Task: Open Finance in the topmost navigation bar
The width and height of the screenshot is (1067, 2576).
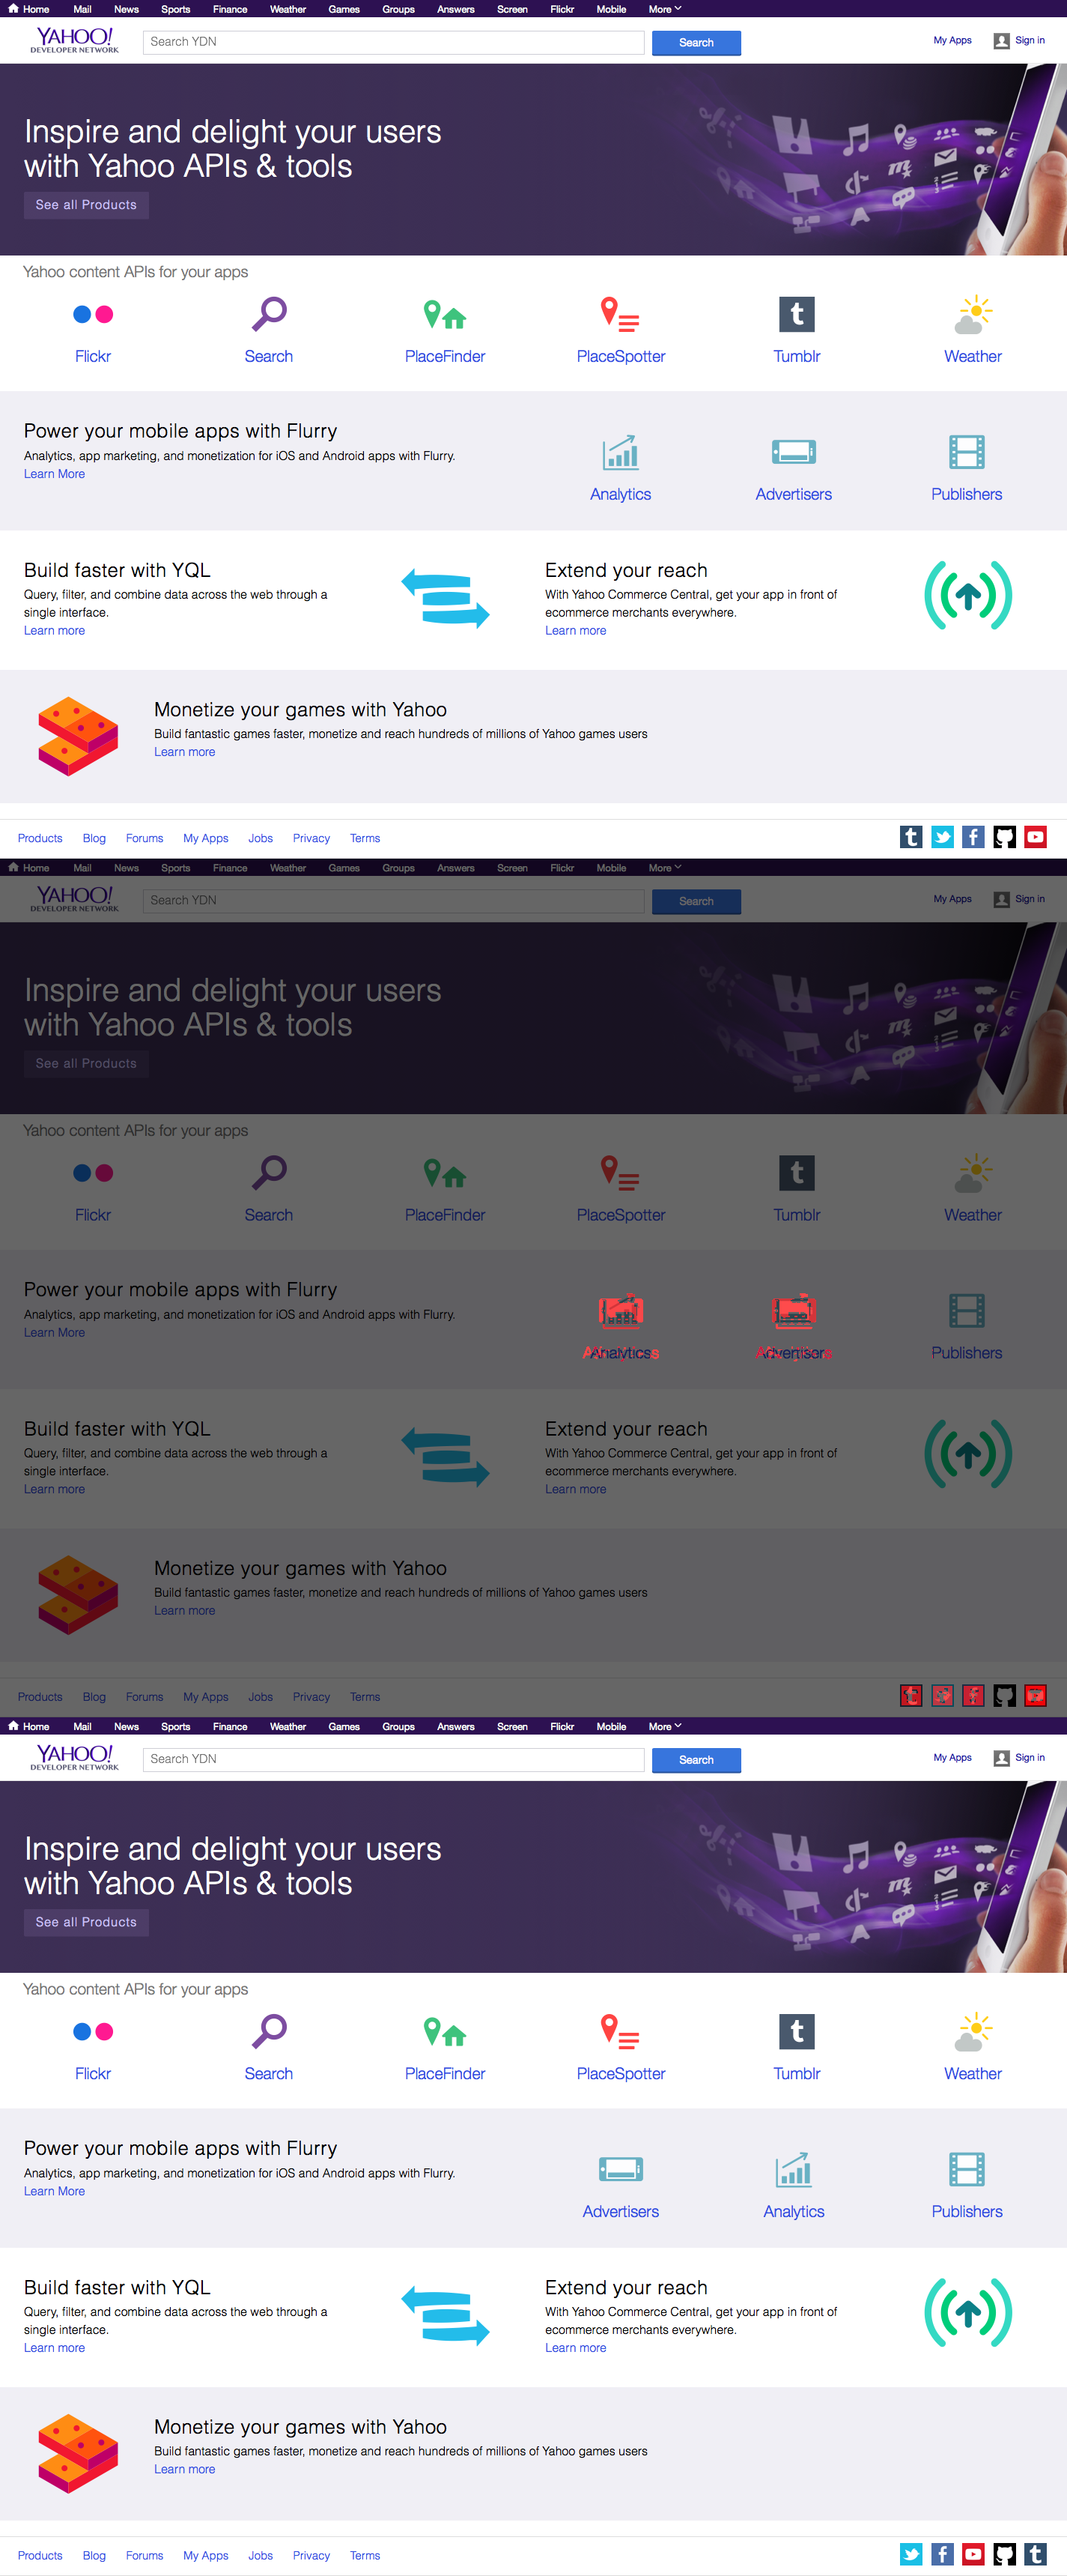Action: click(230, 9)
